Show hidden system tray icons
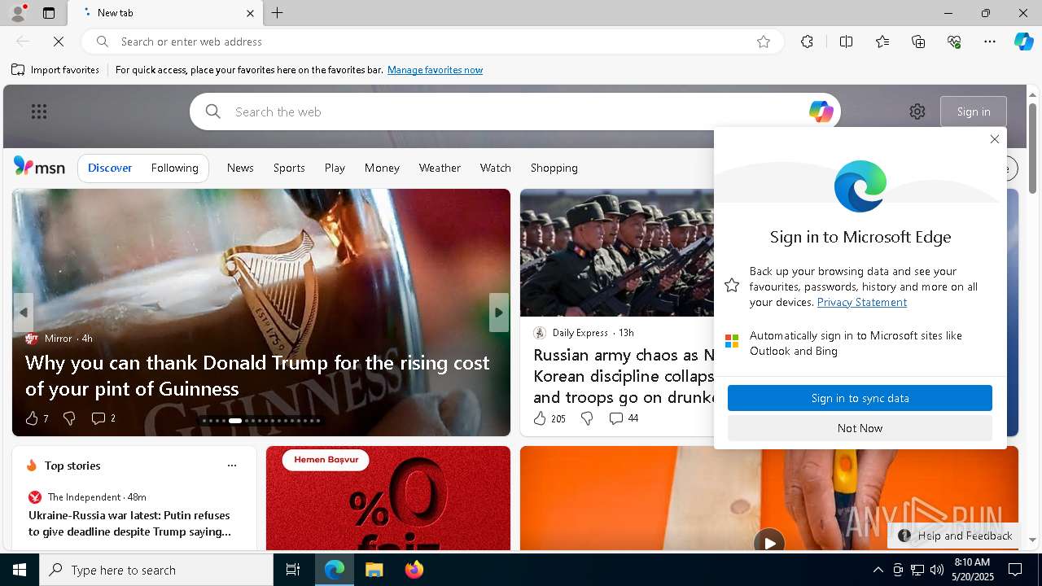This screenshot has height=586, width=1042. click(x=878, y=570)
